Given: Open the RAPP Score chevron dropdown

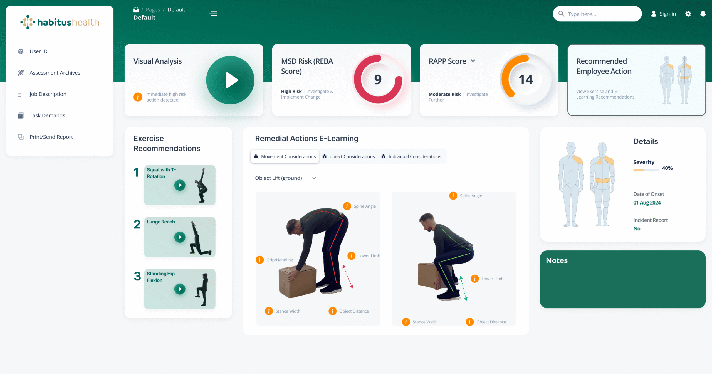Looking at the screenshot, I should coord(473,61).
